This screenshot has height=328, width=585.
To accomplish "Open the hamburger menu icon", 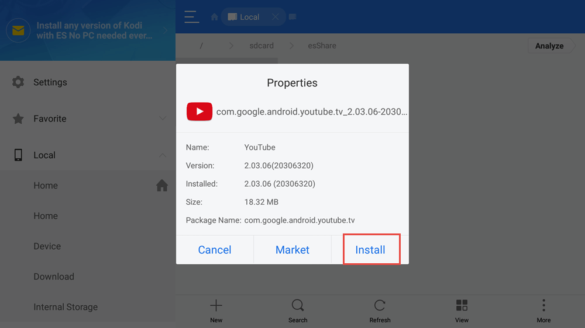I will [x=191, y=17].
